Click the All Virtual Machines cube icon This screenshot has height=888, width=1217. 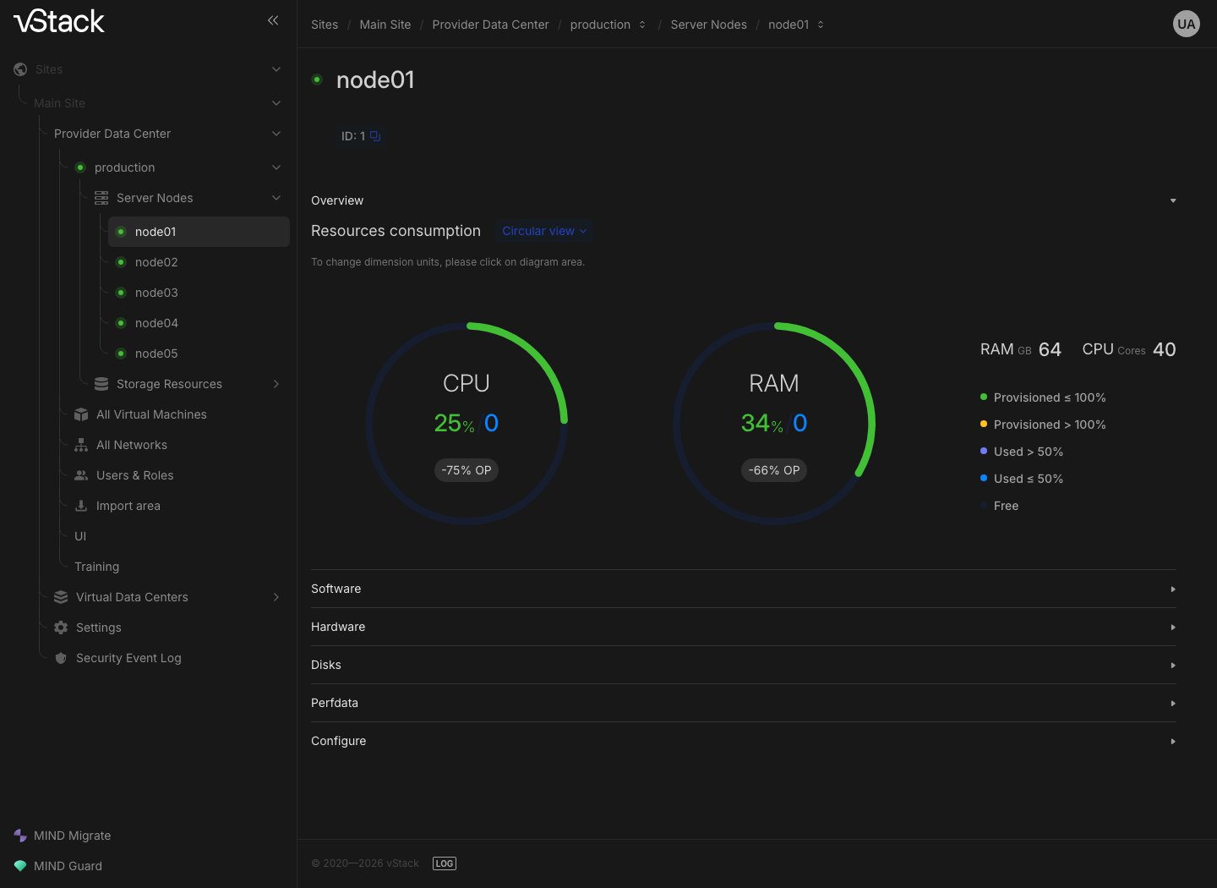(x=81, y=414)
